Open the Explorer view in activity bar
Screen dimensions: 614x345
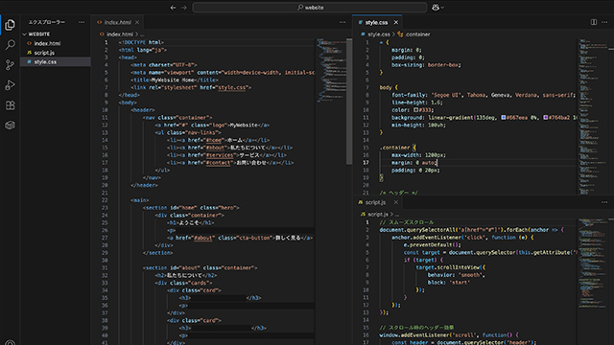tap(11, 25)
